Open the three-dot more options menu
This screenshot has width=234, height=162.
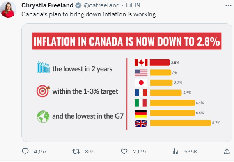tap(228, 5)
